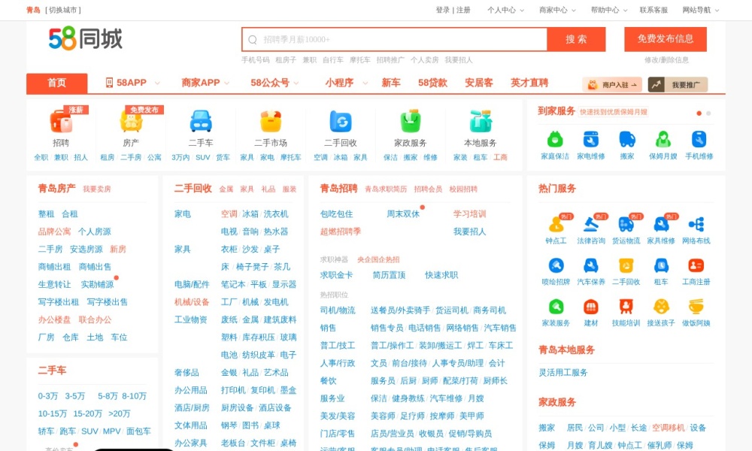Open the 家装服务 icon
Image resolution: width=752 pixels, height=451 pixels.
(556, 306)
